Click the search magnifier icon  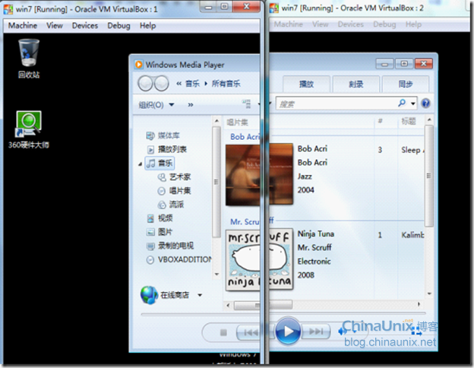[402, 103]
